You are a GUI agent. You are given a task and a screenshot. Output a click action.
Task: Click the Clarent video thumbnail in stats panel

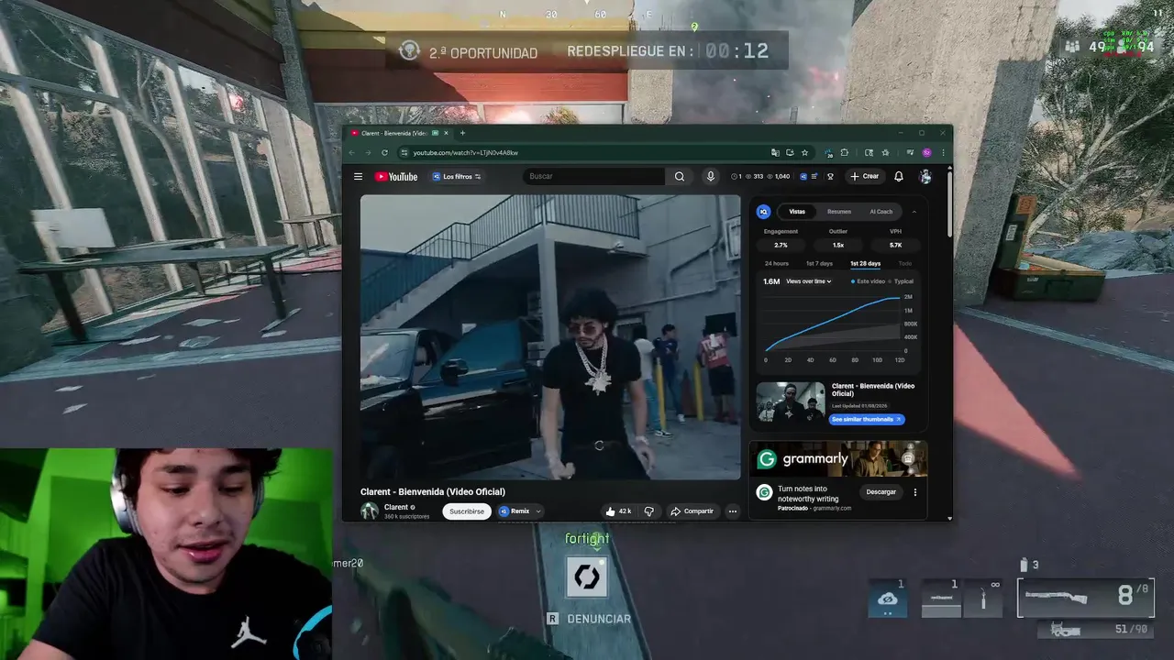click(x=791, y=403)
